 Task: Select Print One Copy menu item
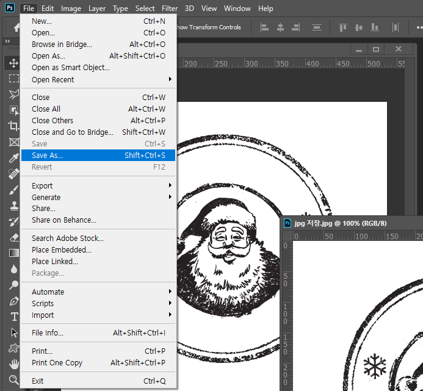click(x=98, y=363)
